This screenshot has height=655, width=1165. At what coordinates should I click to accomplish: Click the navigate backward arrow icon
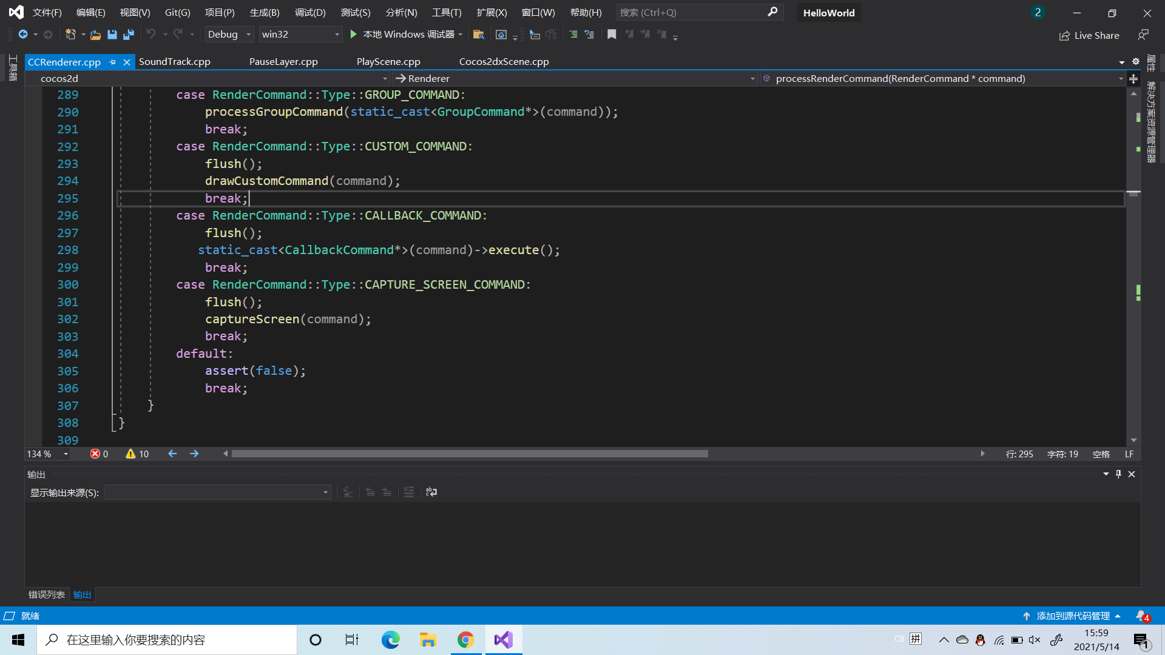[172, 454]
